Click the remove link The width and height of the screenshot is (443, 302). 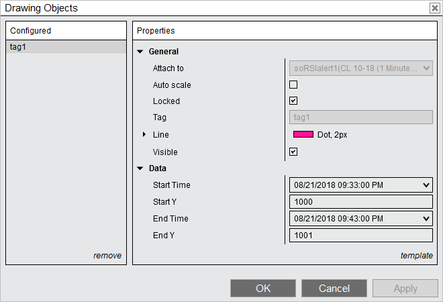tap(107, 256)
